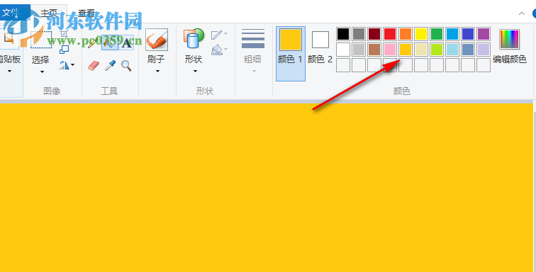
Task: Choose the orange color swatch
Action: [x=406, y=34]
